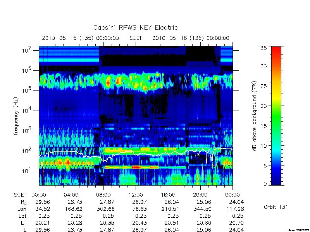Click the Lon value 344.30
The width and height of the screenshot is (310, 232).
point(202,209)
